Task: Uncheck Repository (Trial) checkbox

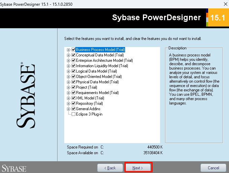Action: pyautogui.click(x=73, y=103)
